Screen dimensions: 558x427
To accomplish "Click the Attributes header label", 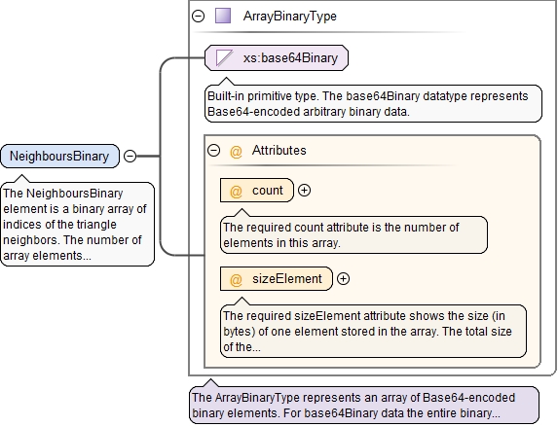I will [279, 151].
